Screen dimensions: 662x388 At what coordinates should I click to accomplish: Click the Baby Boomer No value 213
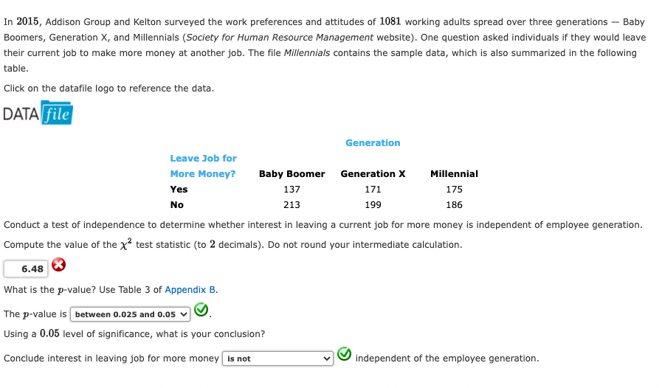tap(292, 205)
